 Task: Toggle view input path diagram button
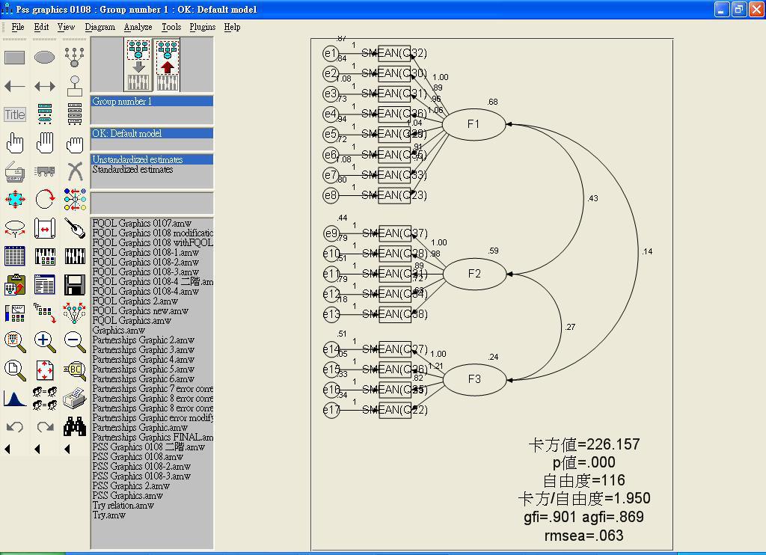138,65
